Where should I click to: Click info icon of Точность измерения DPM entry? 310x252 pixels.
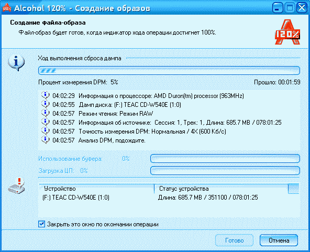pos(45,131)
